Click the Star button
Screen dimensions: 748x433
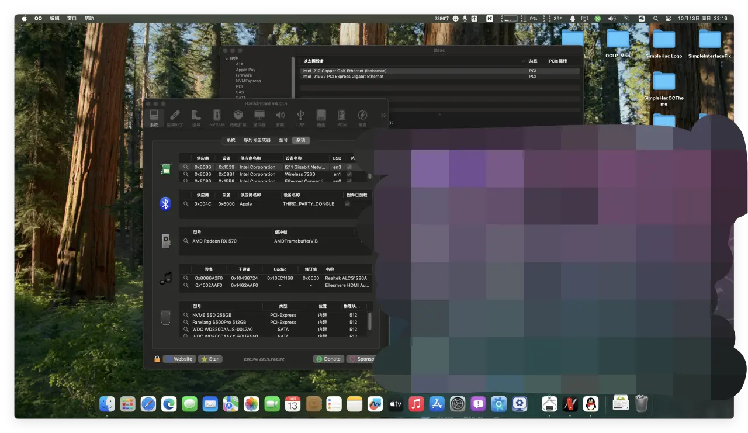pos(210,359)
